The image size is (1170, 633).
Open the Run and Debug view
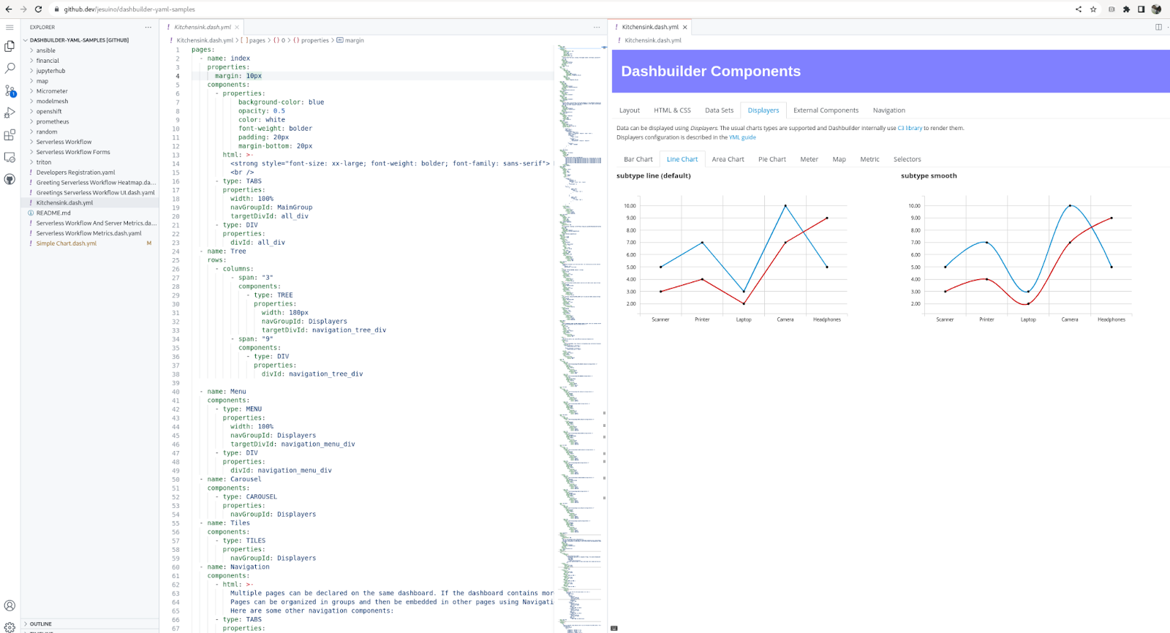[10, 113]
